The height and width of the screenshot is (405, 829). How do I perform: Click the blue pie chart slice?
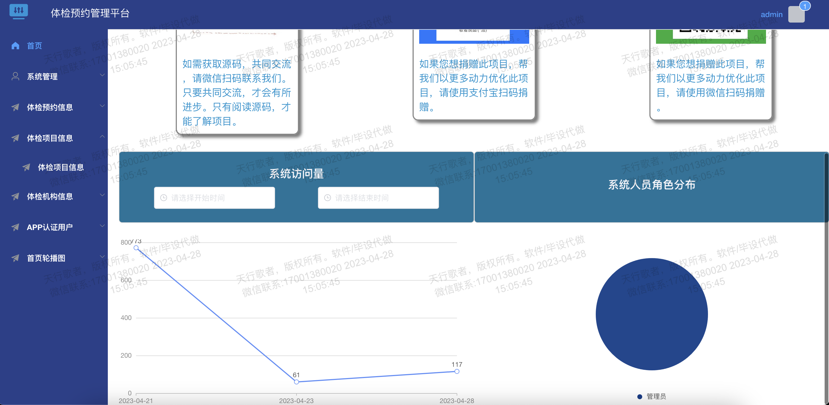[651, 314]
